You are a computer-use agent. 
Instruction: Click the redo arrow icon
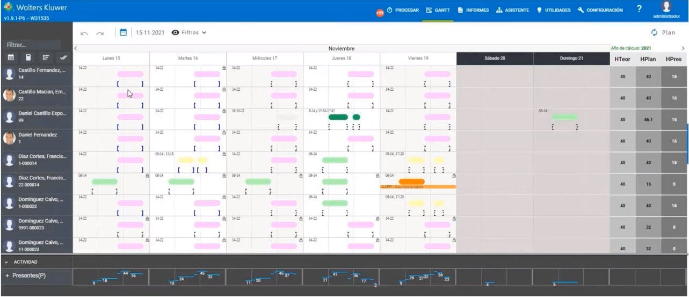point(100,33)
